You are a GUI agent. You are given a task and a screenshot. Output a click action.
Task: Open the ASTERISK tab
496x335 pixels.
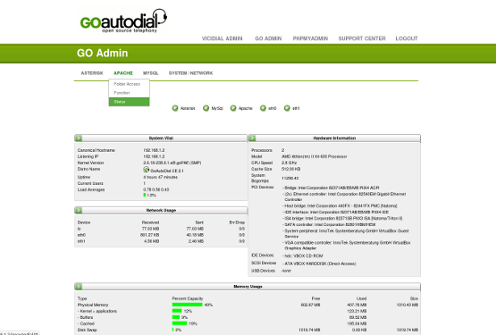pos(92,73)
